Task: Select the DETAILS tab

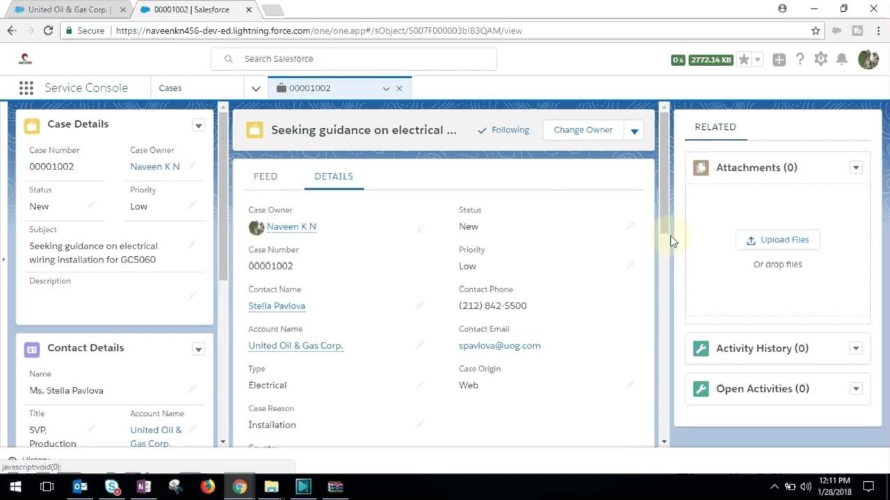Action: [x=334, y=176]
